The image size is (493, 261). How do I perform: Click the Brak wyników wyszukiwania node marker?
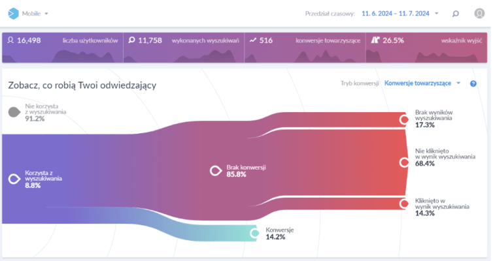pos(404,119)
